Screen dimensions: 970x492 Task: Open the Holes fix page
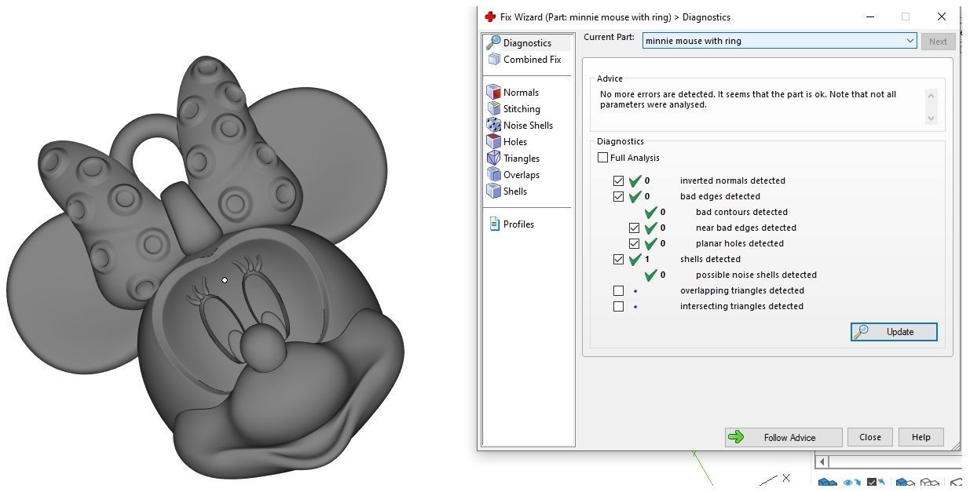[507, 142]
